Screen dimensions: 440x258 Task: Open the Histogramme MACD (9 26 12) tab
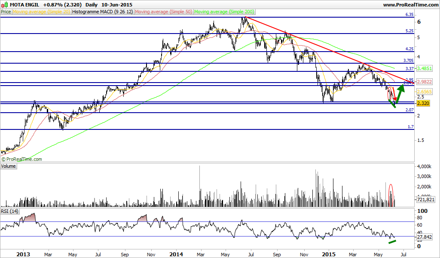pos(102,12)
